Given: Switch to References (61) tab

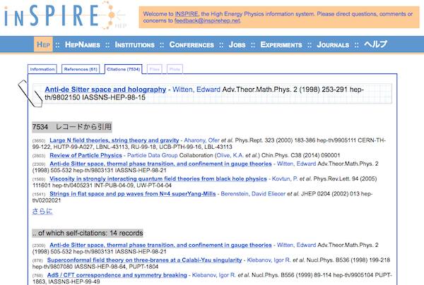Looking at the screenshot, I should point(81,69).
